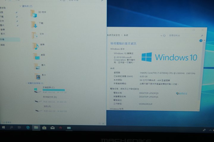Select 快速存取 in Explorer sidebar
This screenshot has width=214, height=142.
3,8
